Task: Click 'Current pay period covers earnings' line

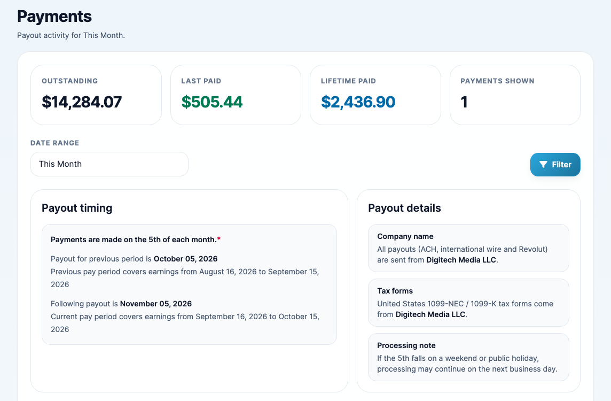Action: (185, 322)
